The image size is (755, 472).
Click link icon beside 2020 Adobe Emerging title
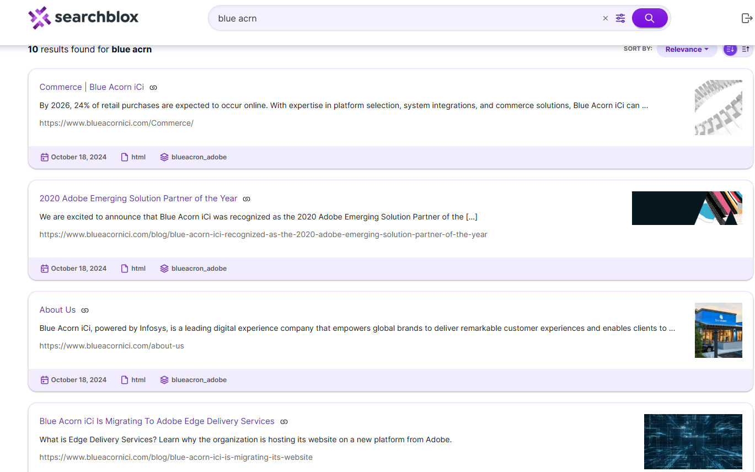[247, 199]
